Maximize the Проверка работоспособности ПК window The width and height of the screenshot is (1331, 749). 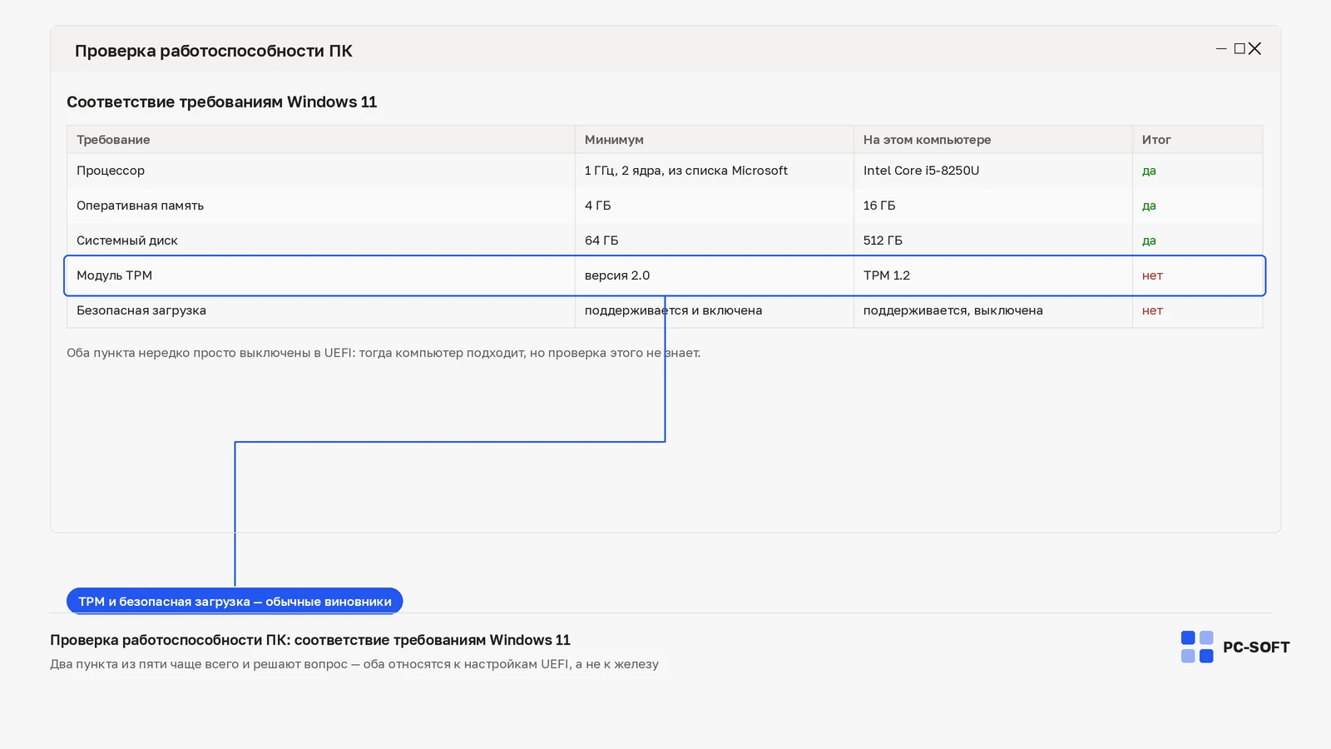coord(1239,49)
